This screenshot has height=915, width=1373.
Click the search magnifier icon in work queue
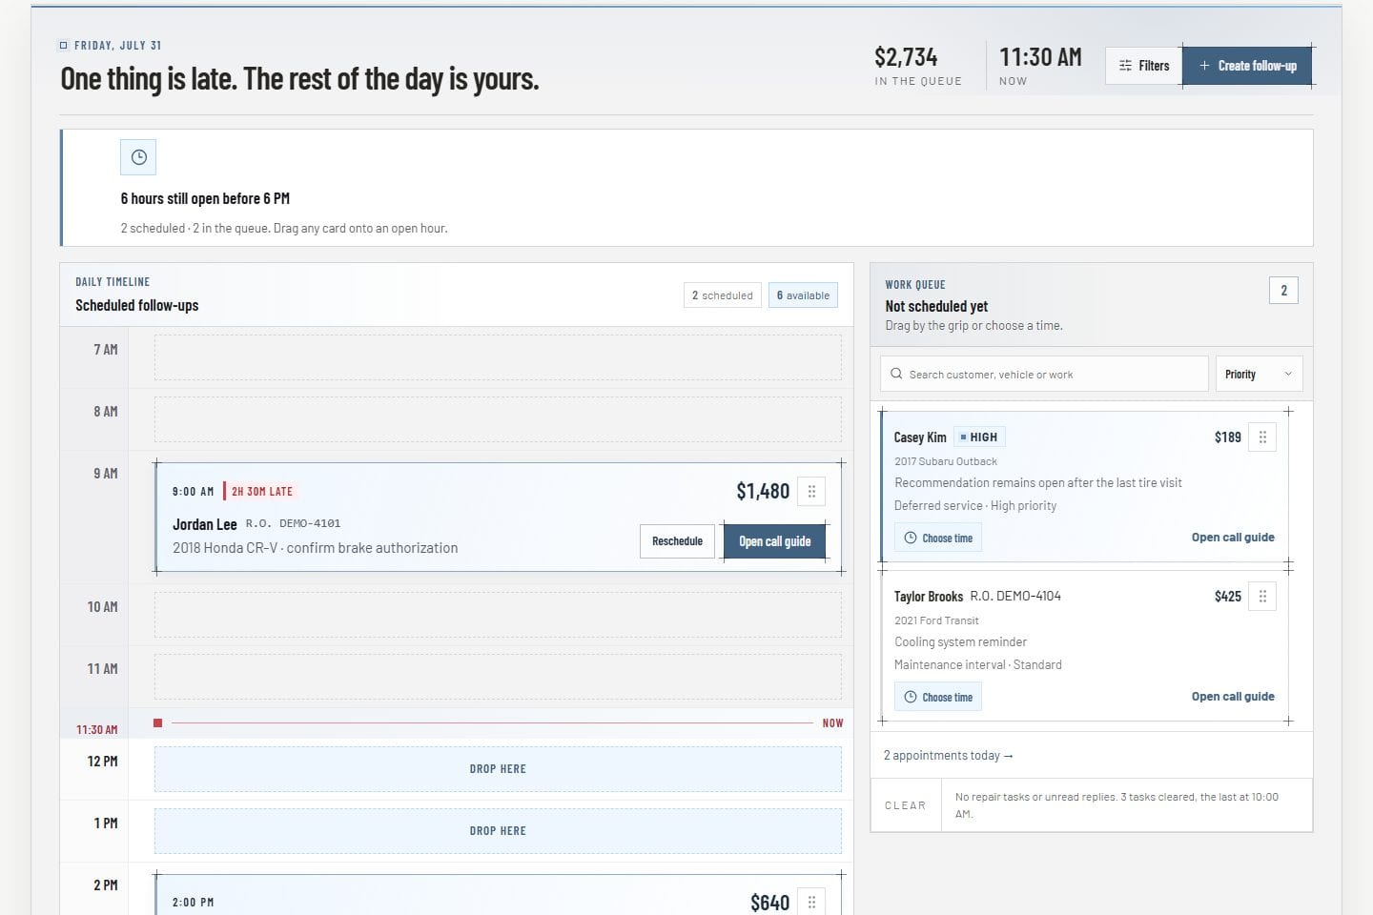[x=896, y=374]
